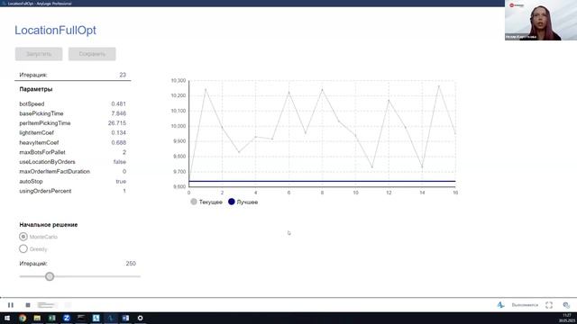
Task: Click the presenter webcam thumbnail
Action: coord(541,20)
